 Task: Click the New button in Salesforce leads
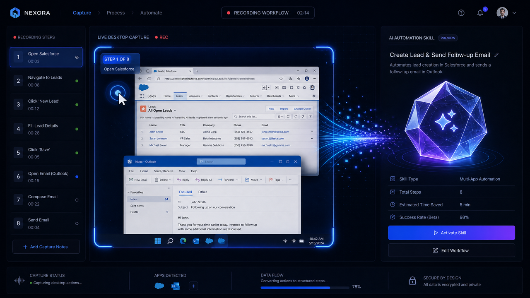(271, 109)
